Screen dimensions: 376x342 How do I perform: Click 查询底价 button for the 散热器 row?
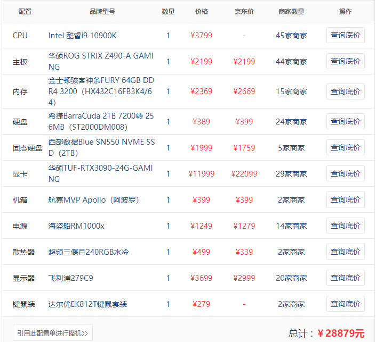point(345,252)
